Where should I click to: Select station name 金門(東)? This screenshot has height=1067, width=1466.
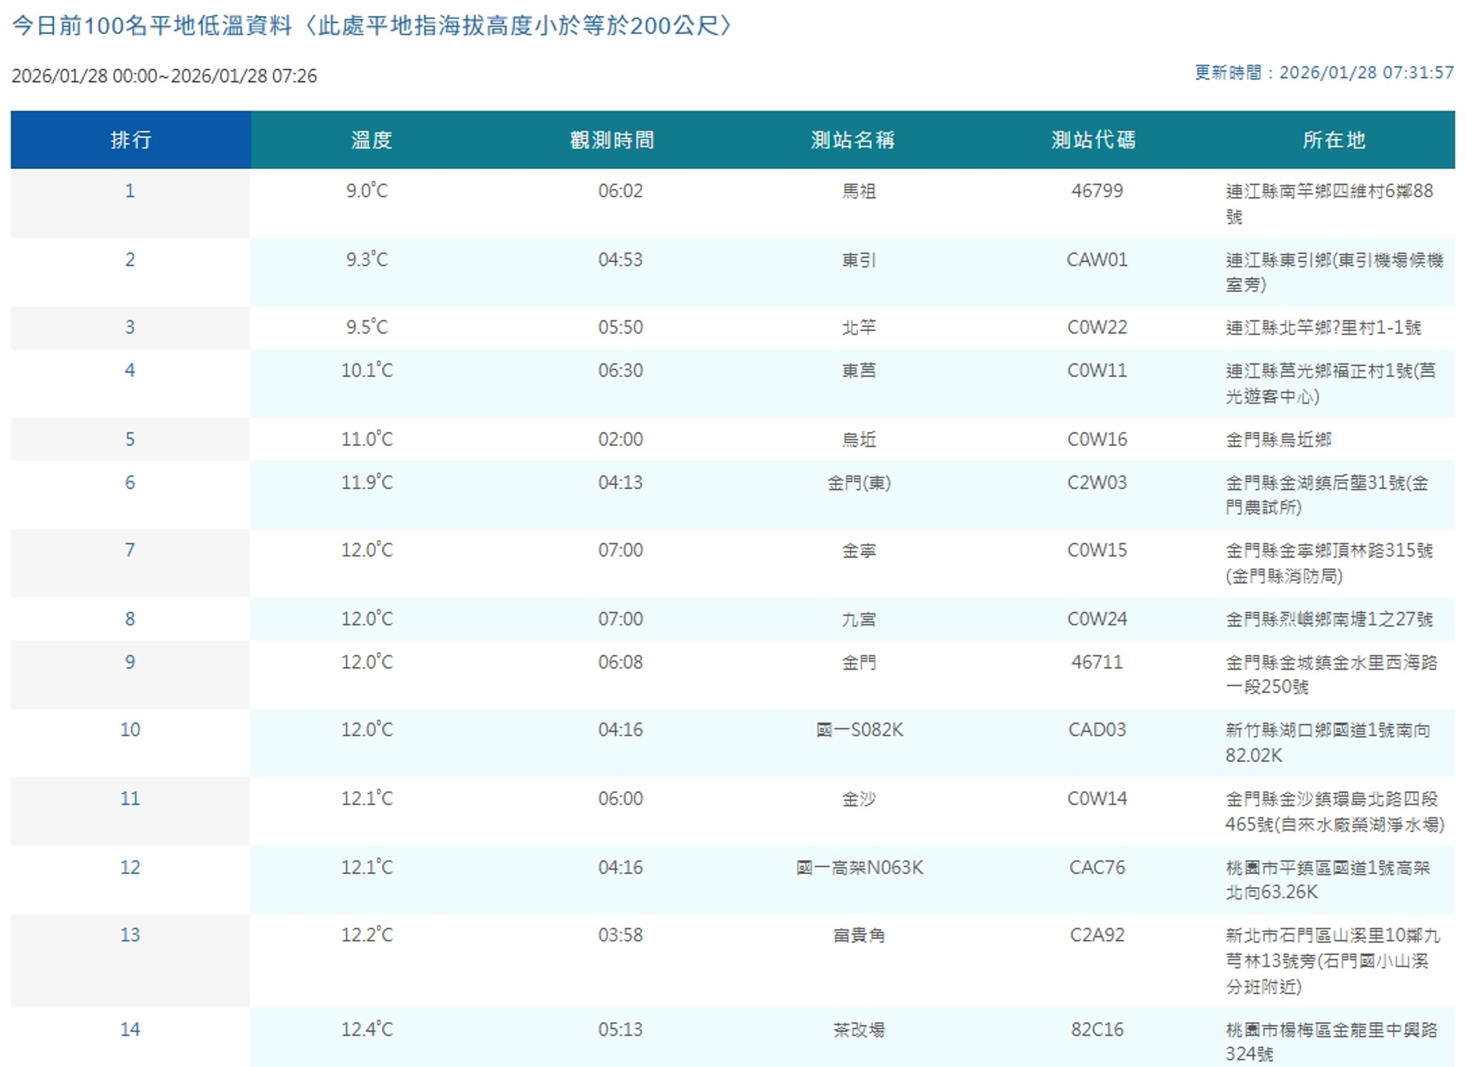click(859, 483)
